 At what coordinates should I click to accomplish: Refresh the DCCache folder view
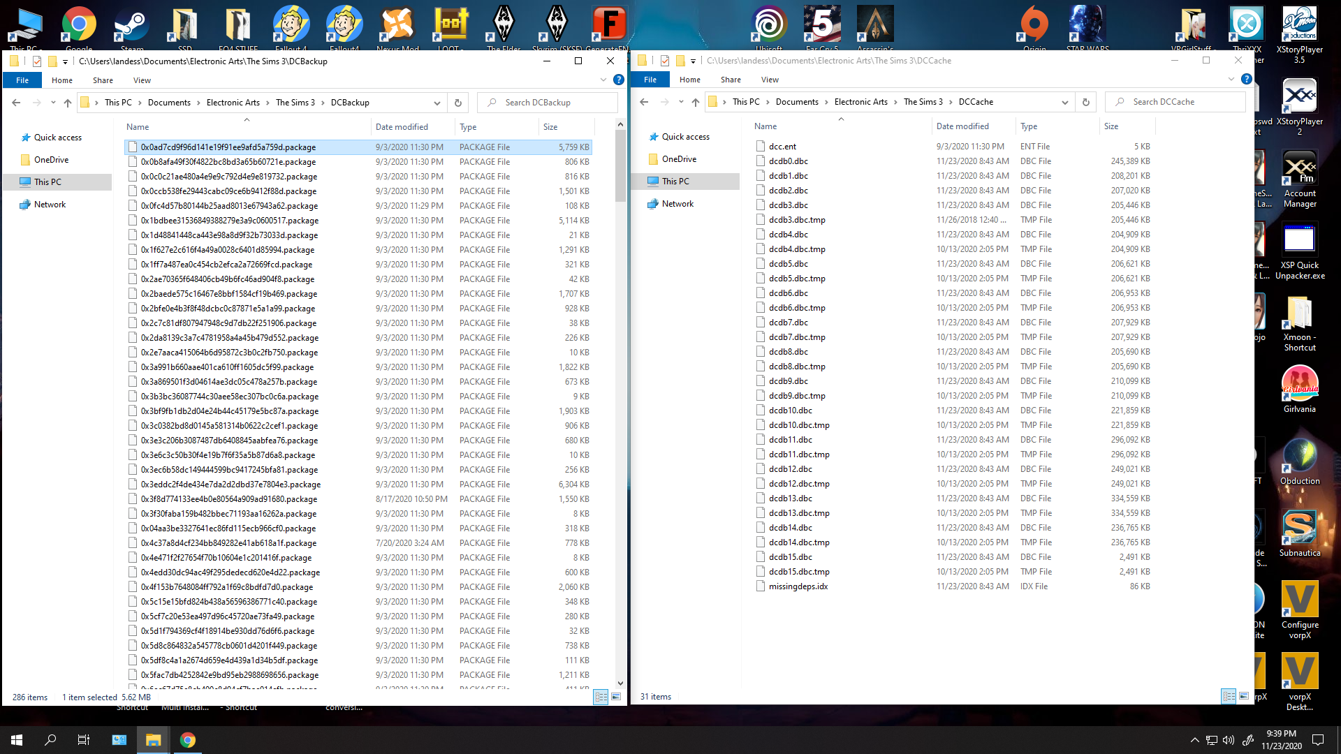coord(1086,102)
